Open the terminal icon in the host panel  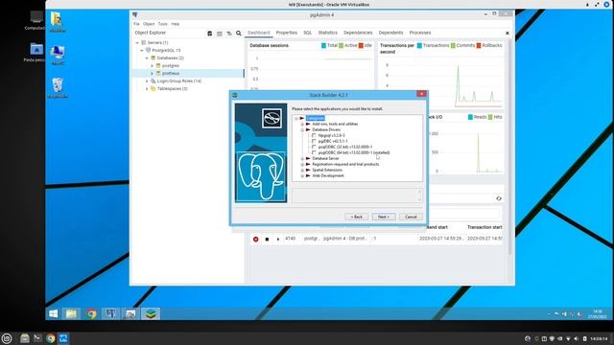click(37, 338)
